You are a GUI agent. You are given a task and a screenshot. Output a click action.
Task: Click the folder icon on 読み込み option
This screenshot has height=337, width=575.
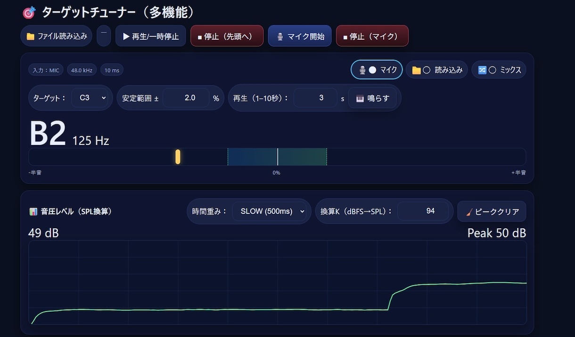pos(416,70)
